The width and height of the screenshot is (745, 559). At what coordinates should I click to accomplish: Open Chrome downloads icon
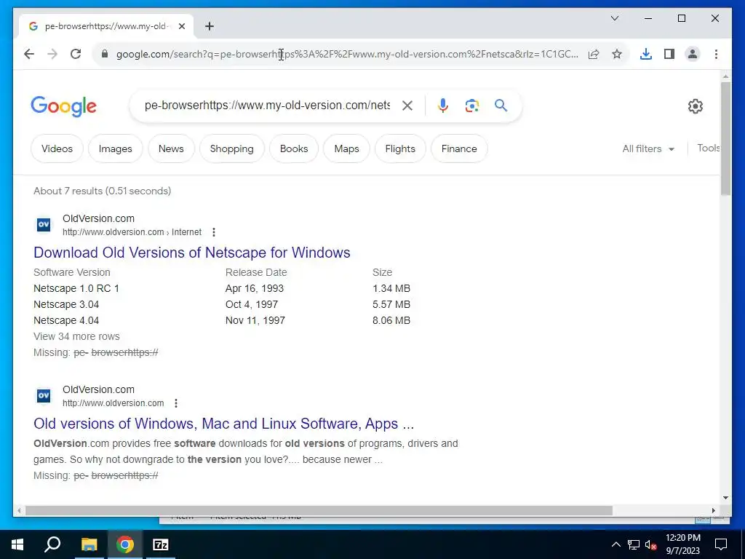646,54
